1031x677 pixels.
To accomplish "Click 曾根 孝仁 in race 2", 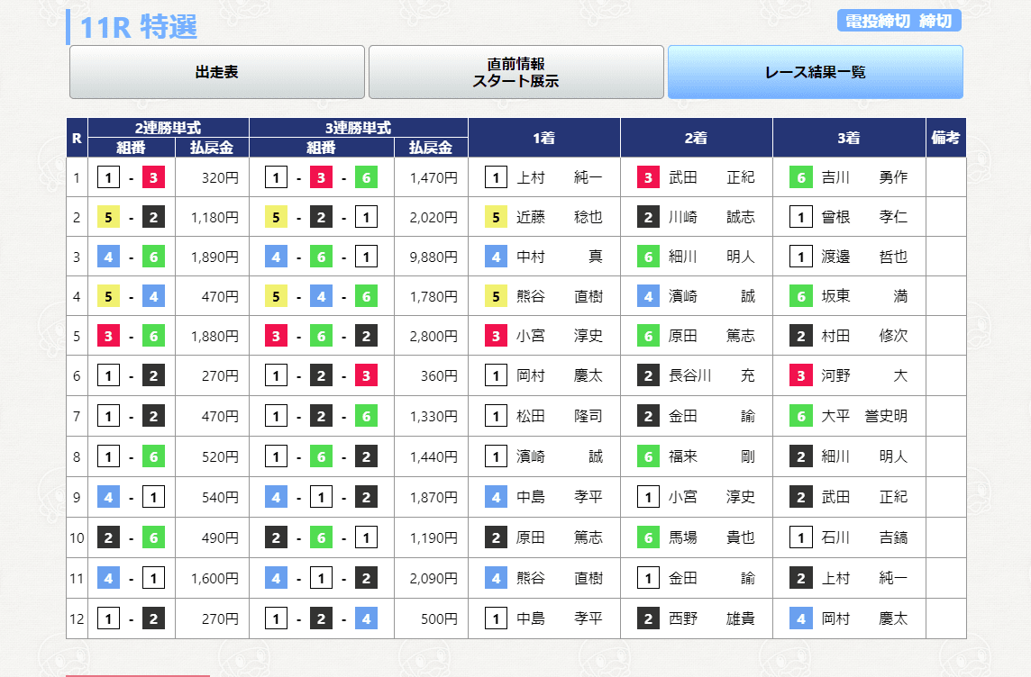I will [x=864, y=217].
